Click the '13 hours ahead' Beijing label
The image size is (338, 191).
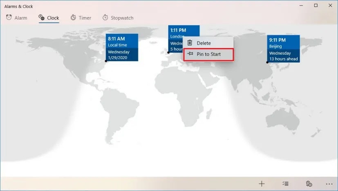click(x=283, y=59)
